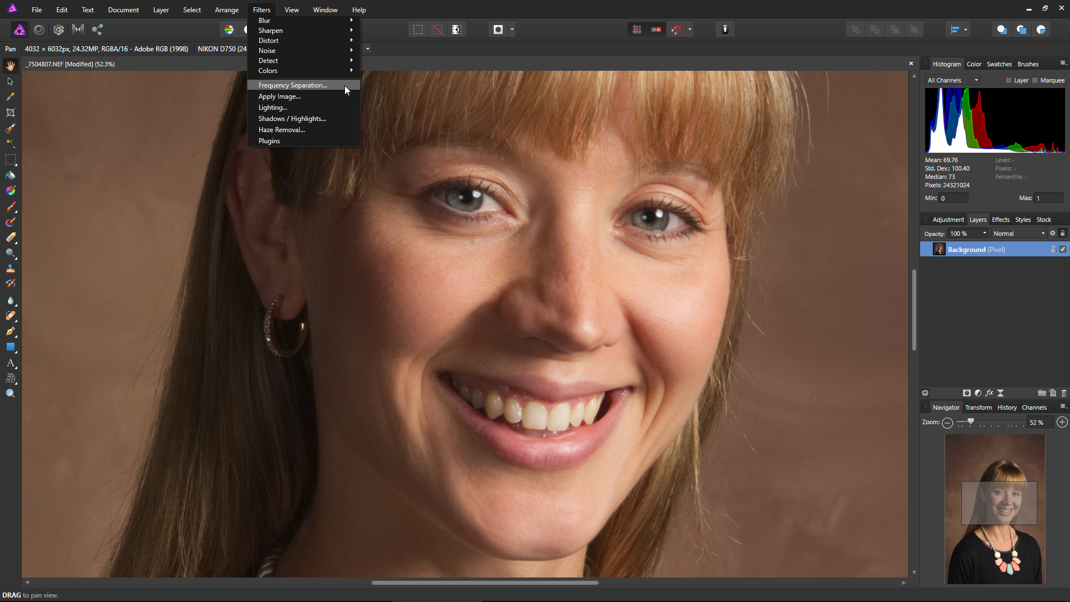Screen dimensions: 1070x602
Task: Click the Navigator zoom slider handle
Action: (971, 422)
